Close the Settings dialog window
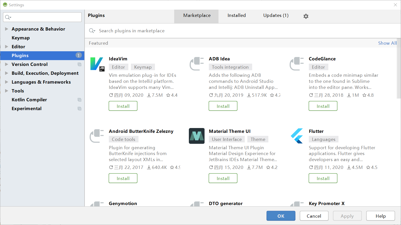 pyautogui.click(x=395, y=5)
